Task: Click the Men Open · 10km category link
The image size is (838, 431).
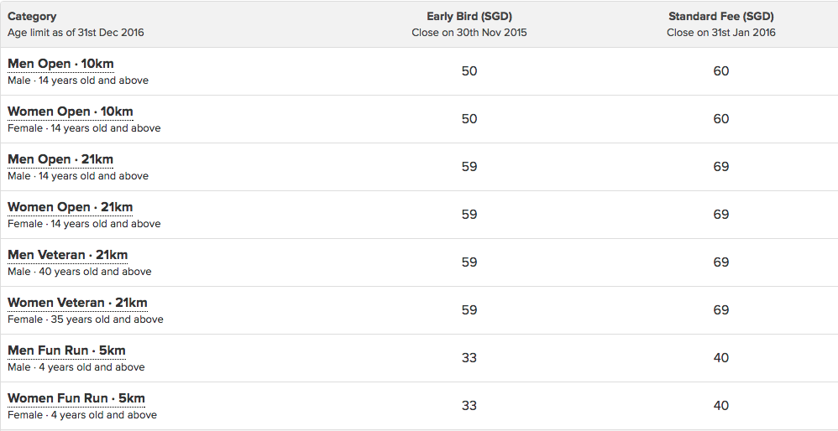Action: tap(60, 64)
